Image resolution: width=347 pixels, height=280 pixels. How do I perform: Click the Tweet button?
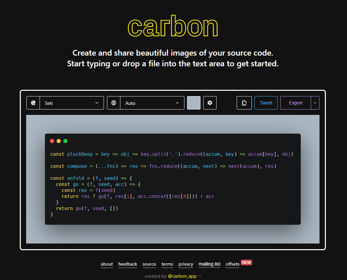266,103
